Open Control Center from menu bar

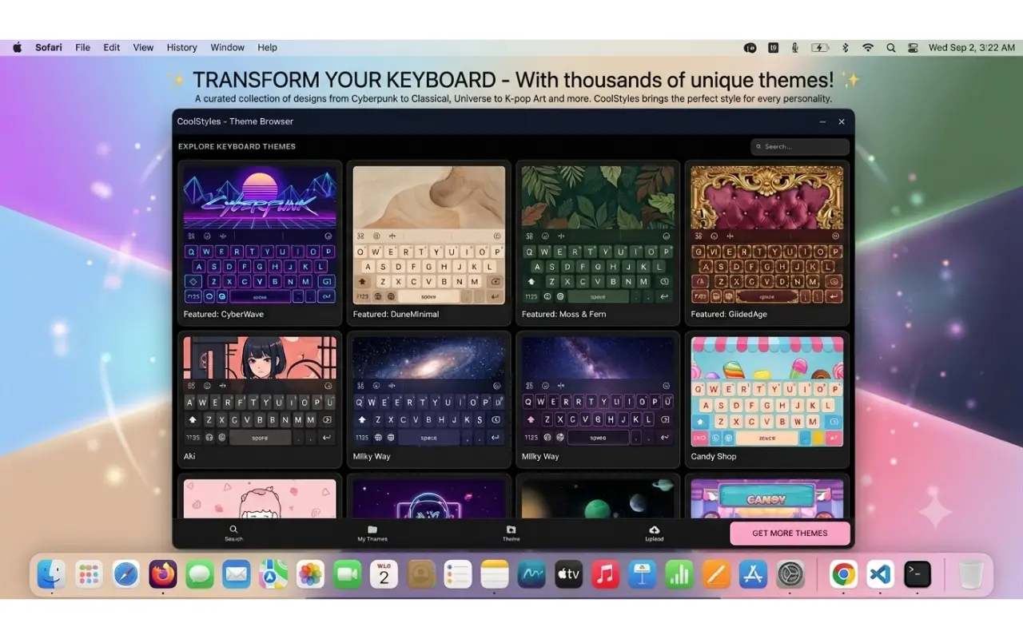[x=913, y=48]
